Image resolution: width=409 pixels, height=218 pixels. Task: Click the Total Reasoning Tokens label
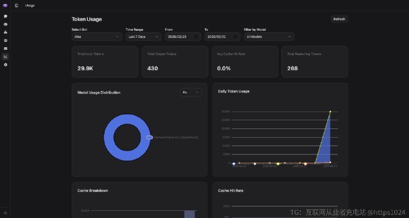pyautogui.click(x=304, y=54)
